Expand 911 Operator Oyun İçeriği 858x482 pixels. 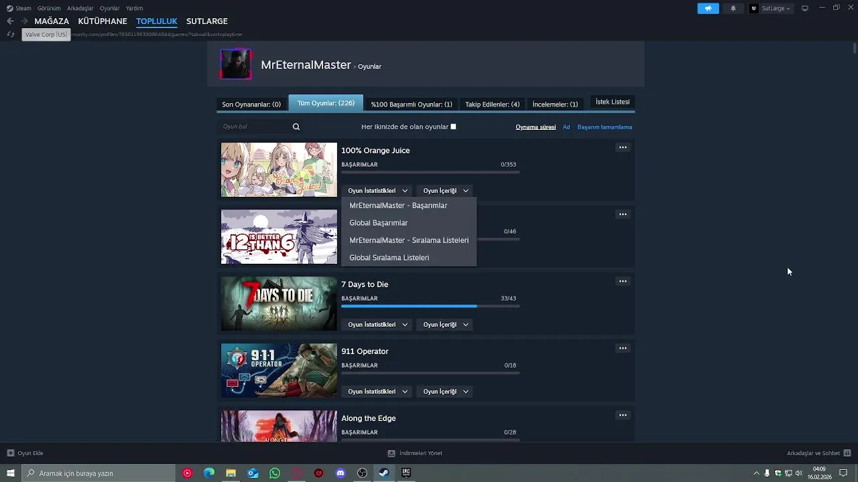[x=446, y=392]
